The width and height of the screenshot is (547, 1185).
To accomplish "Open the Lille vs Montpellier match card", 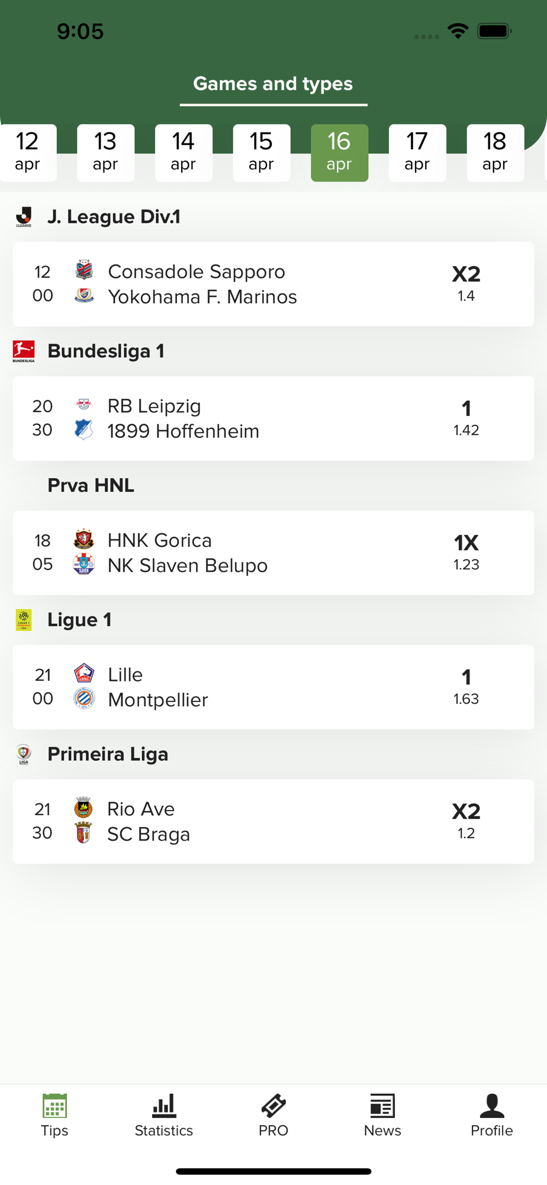I will 273,687.
